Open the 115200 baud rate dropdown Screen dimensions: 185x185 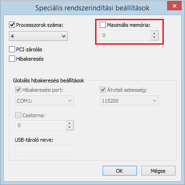[x=129, y=101]
